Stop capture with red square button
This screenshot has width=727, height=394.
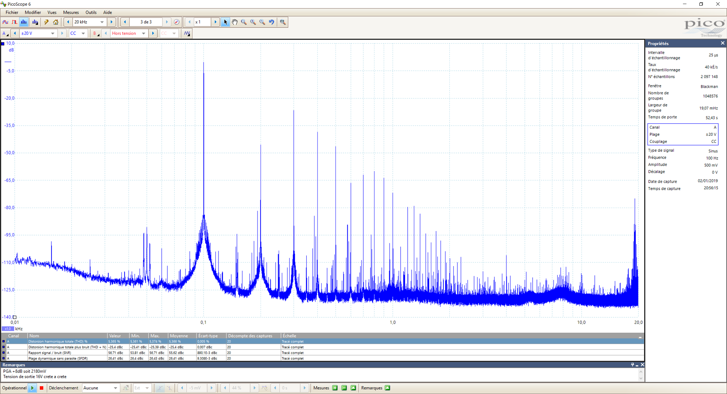coord(42,388)
